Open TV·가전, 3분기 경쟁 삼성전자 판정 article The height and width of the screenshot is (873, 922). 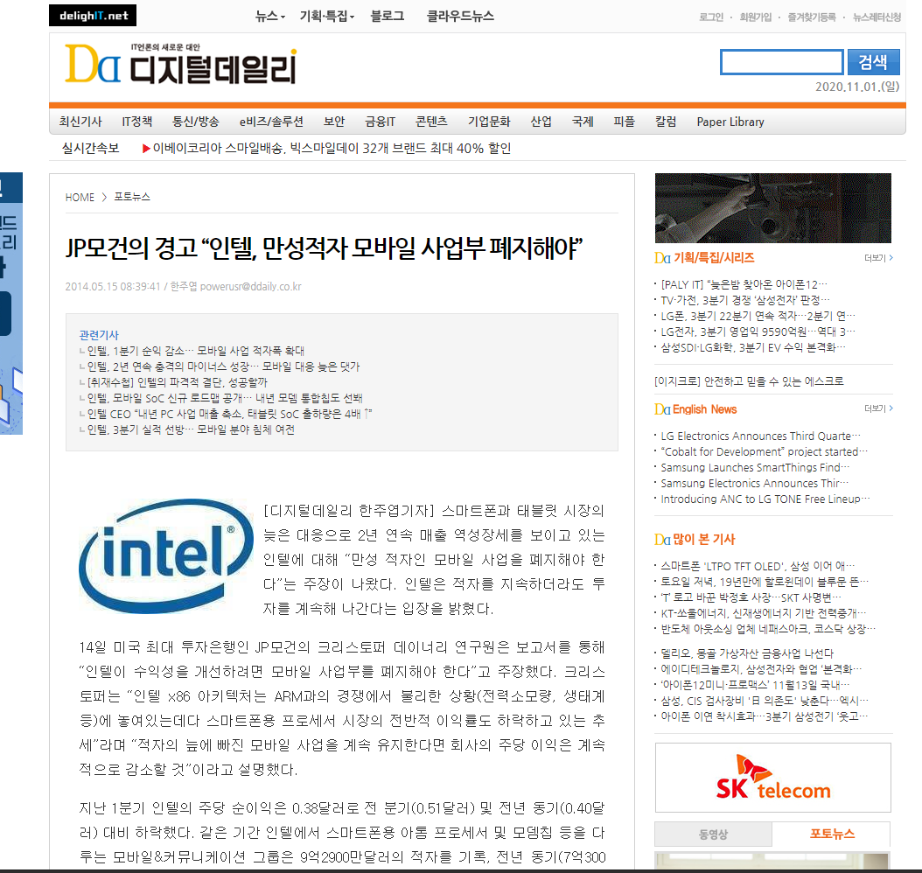[745, 300]
